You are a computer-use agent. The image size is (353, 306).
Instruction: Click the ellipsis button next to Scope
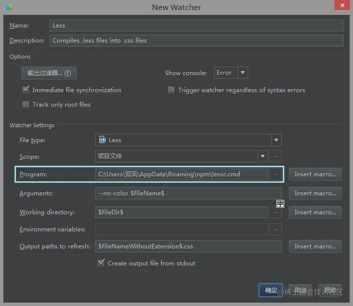(276, 156)
